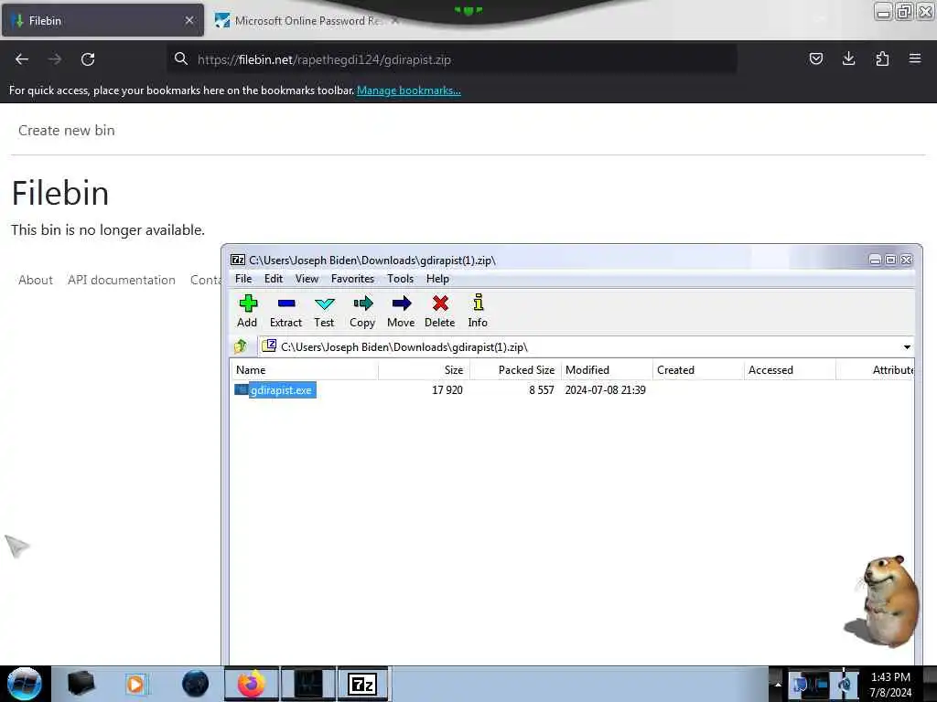Click the 17 920 size value
This screenshot has width=937, height=702.
coord(447,390)
